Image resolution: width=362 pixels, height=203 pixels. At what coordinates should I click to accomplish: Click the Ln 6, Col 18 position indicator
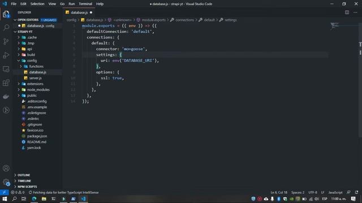click(279, 192)
